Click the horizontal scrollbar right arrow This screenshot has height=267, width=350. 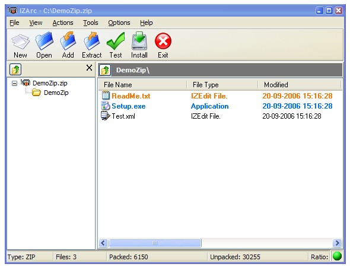[337, 243]
